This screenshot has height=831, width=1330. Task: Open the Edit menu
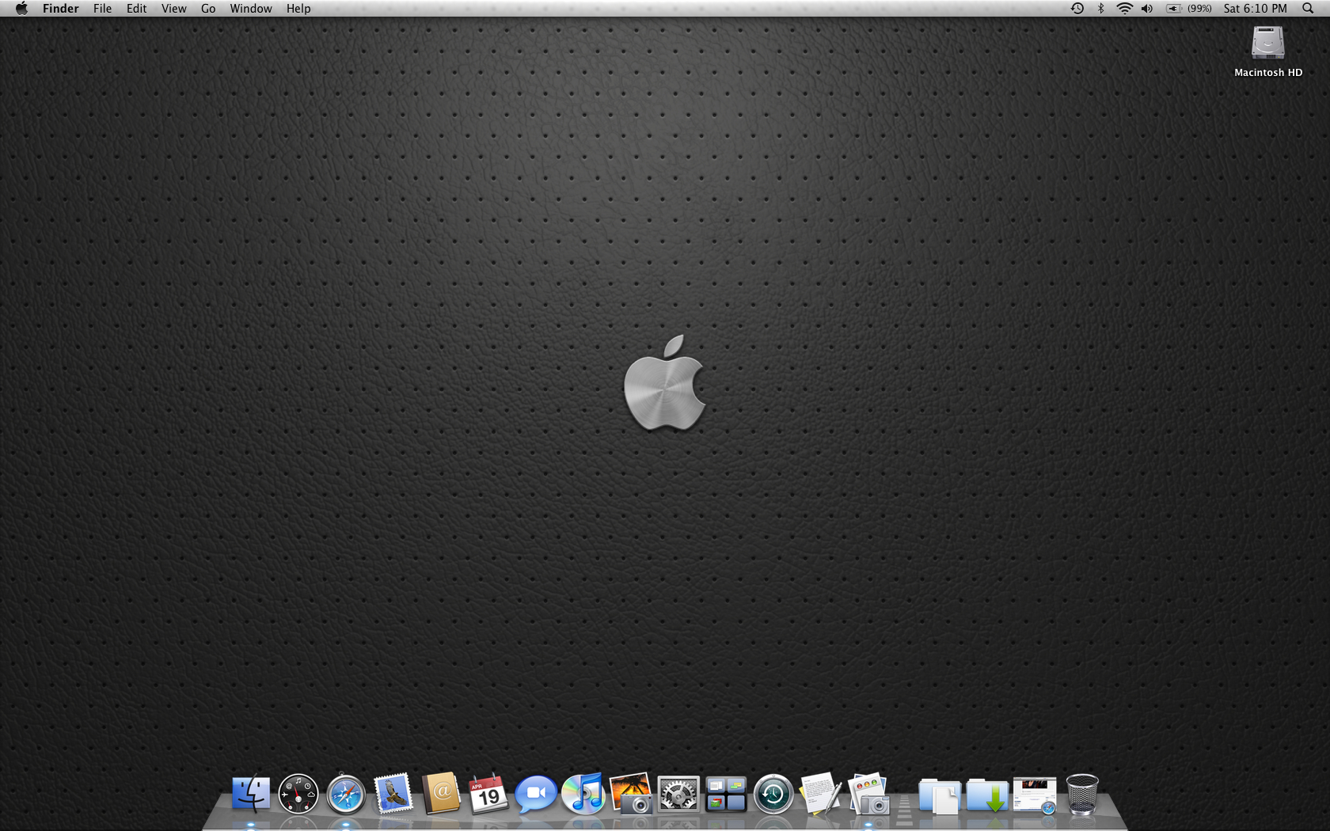tap(136, 9)
